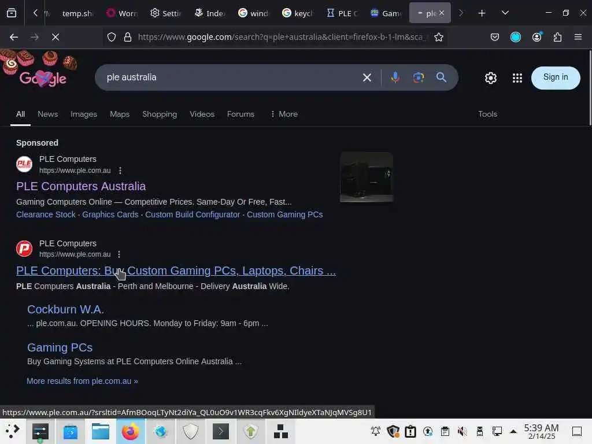
Task: Click the tracking protection shield icon
Action: click(x=112, y=37)
